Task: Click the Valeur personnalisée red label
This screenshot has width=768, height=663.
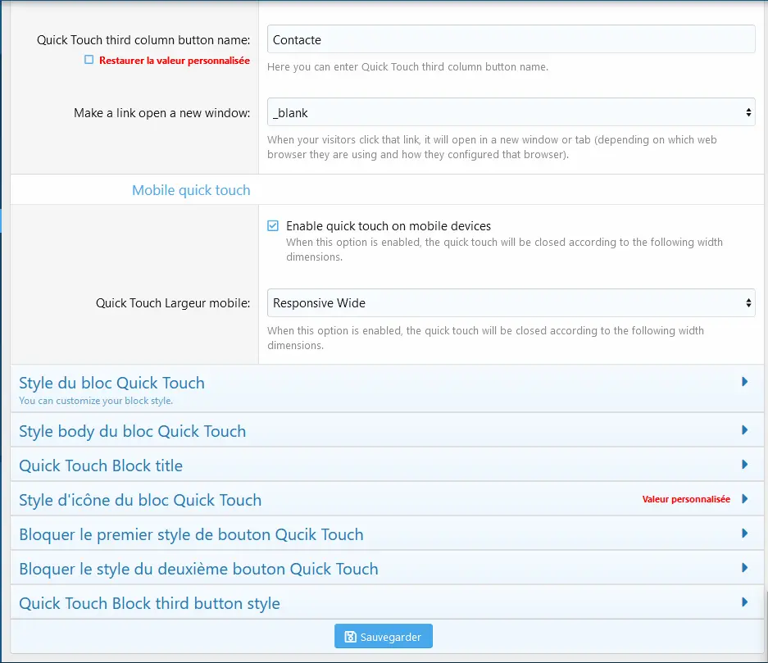Action: click(x=685, y=499)
